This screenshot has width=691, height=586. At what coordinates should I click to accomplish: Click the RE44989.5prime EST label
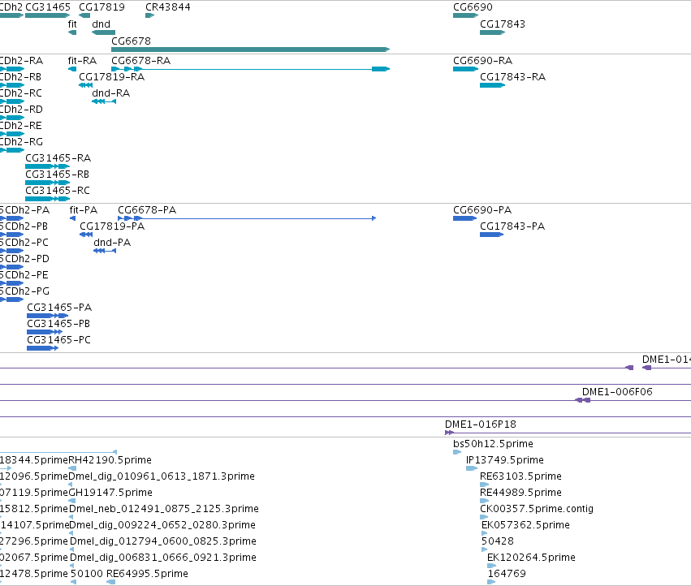click(x=520, y=493)
